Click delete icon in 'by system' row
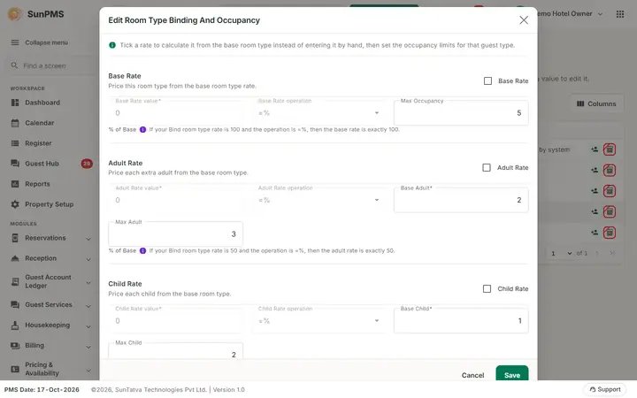 coord(609,149)
